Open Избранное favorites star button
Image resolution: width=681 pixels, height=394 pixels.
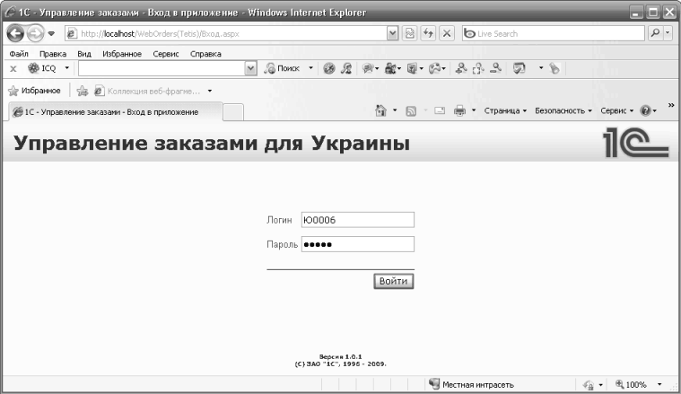pos(36,90)
